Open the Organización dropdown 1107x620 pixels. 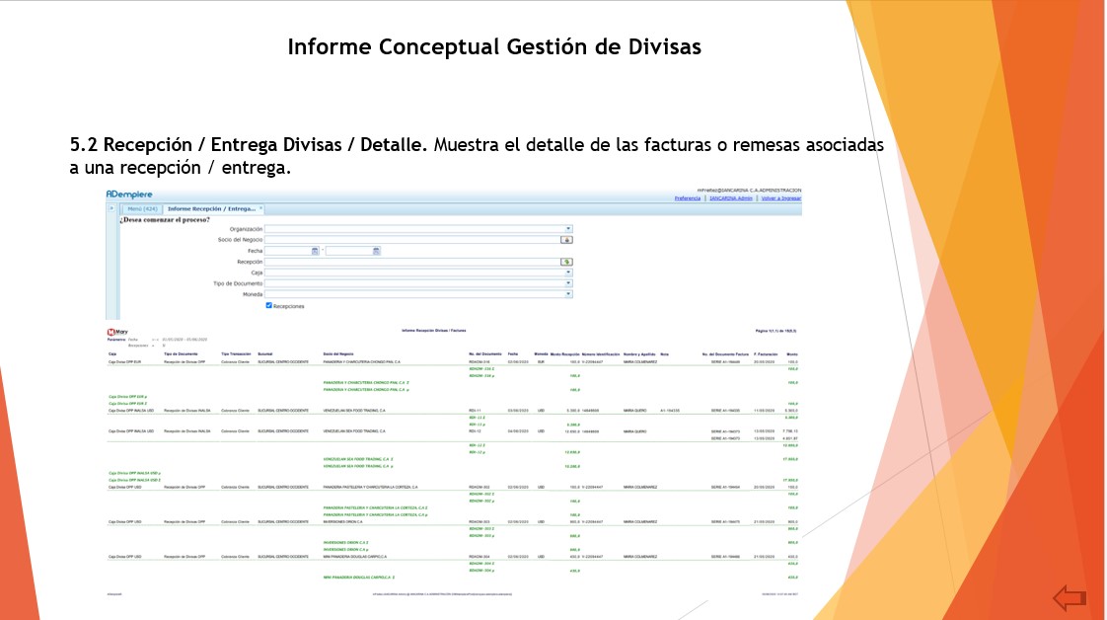click(x=568, y=229)
